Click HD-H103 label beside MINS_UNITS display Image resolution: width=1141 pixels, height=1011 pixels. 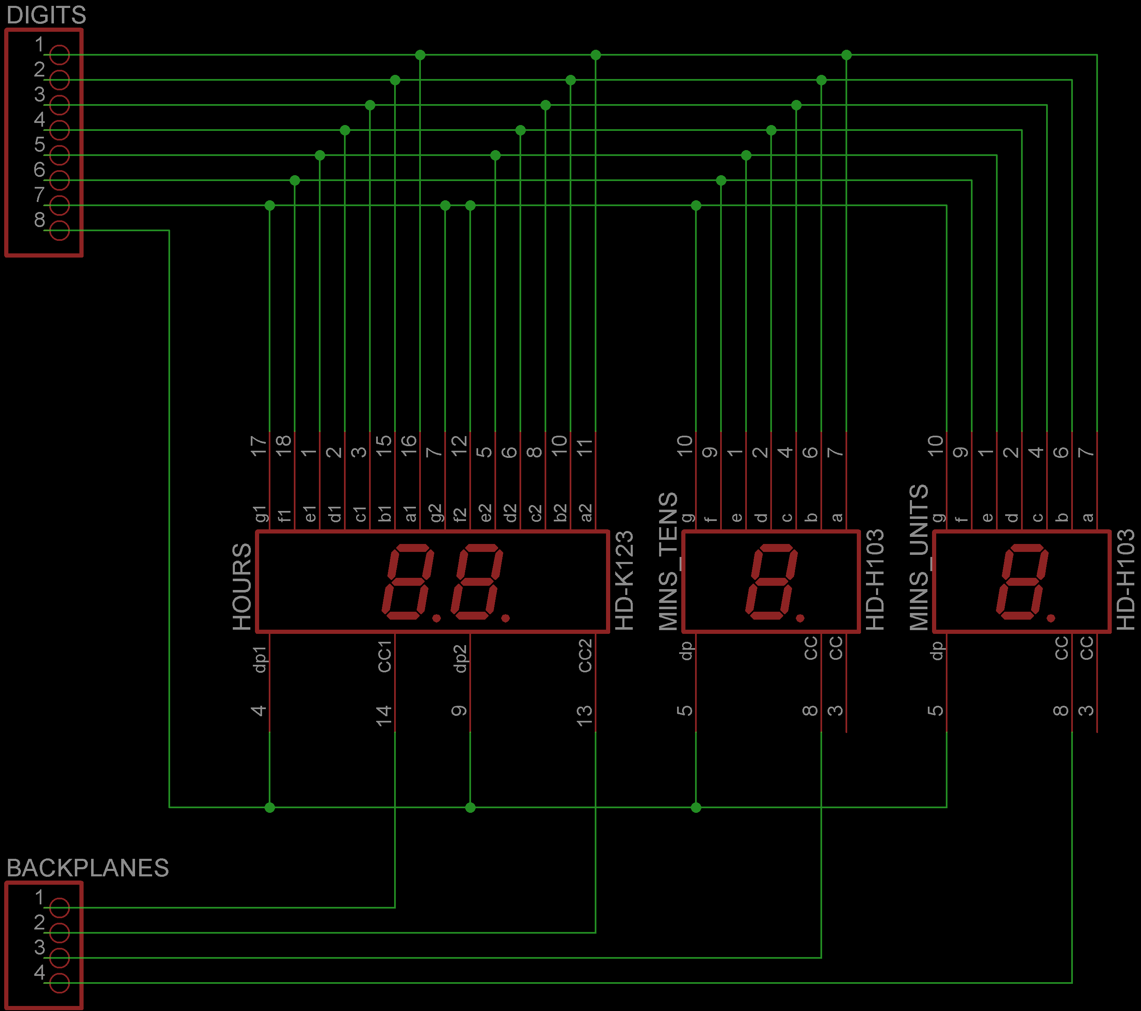(1126, 580)
